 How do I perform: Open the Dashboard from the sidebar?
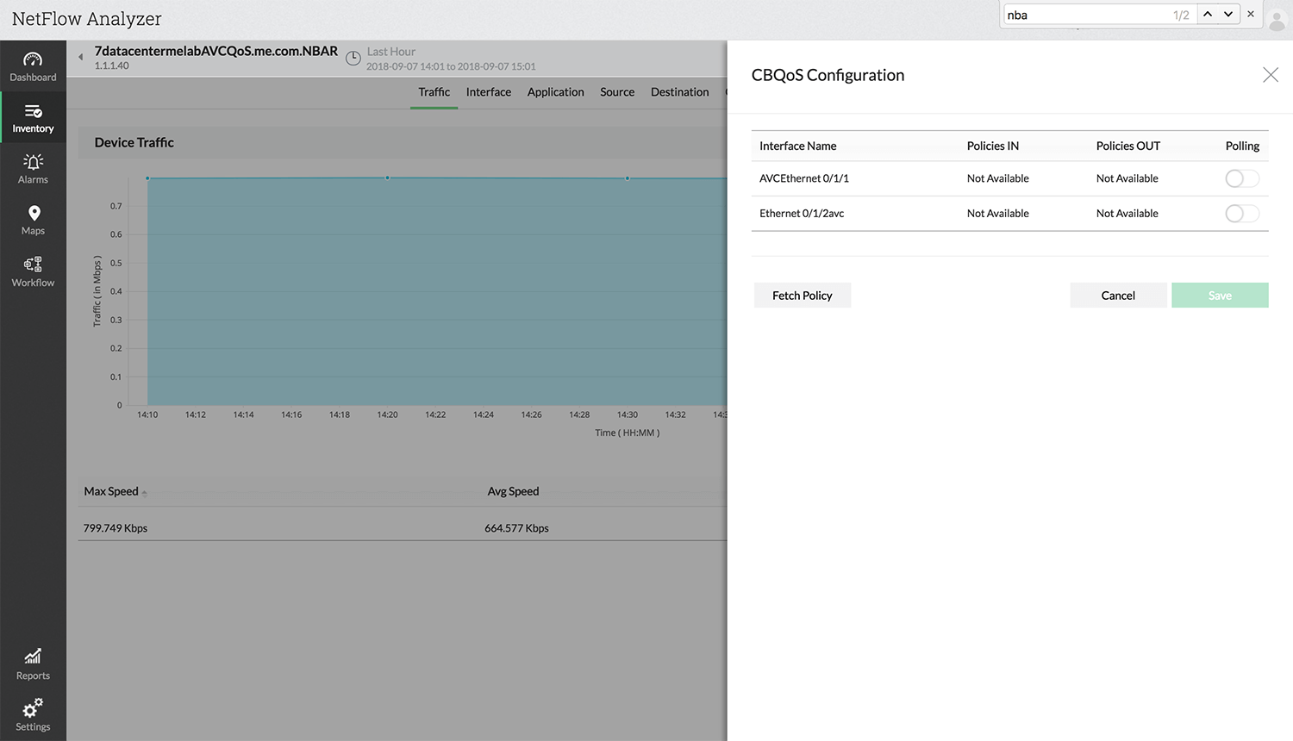coord(33,65)
